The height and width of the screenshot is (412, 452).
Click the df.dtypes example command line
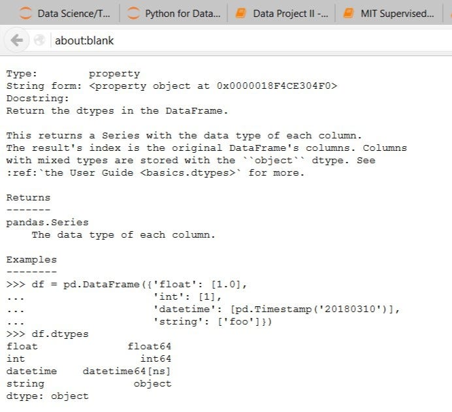(60, 334)
